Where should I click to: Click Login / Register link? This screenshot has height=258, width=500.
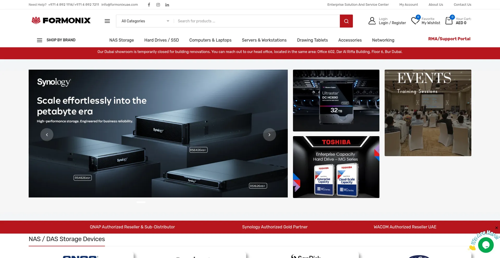point(392,23)
